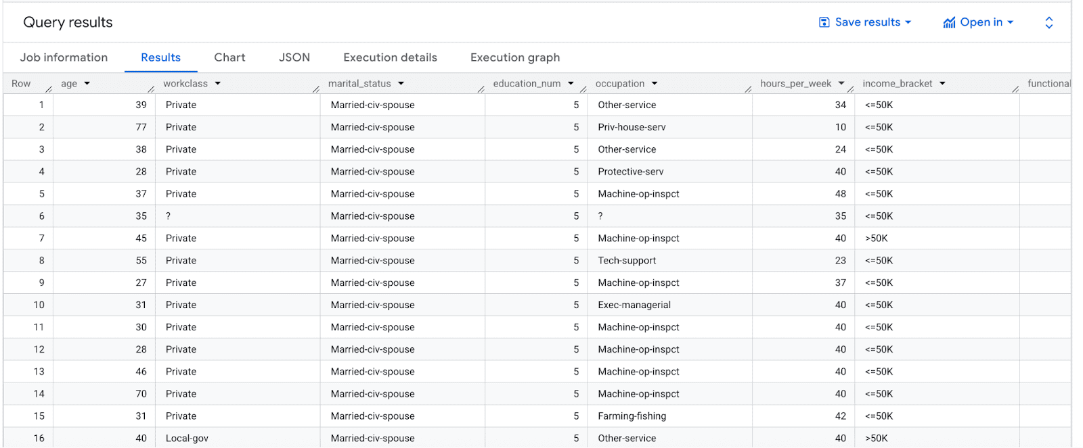Open the income_bracket column dropdown arrow
Screen dimensions: 1083x448
[942, 84]
